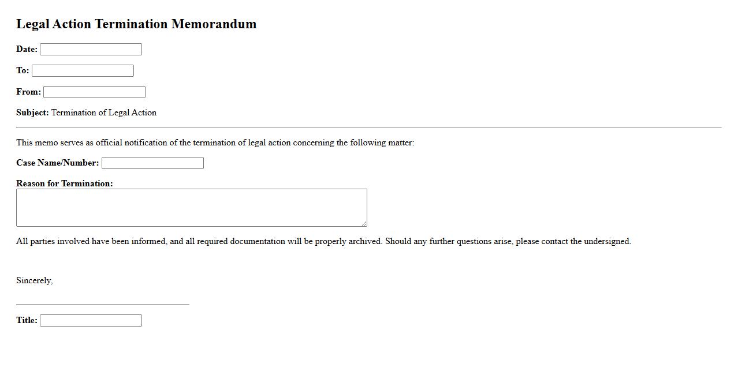738x375 pixels.
Task: Click the "Sincerely," closing text
Action: click(34, 281)
